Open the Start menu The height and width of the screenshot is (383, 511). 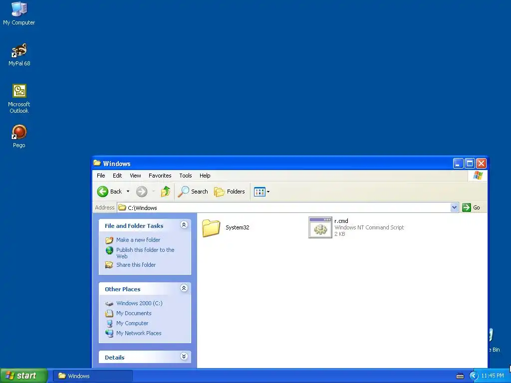24,376
